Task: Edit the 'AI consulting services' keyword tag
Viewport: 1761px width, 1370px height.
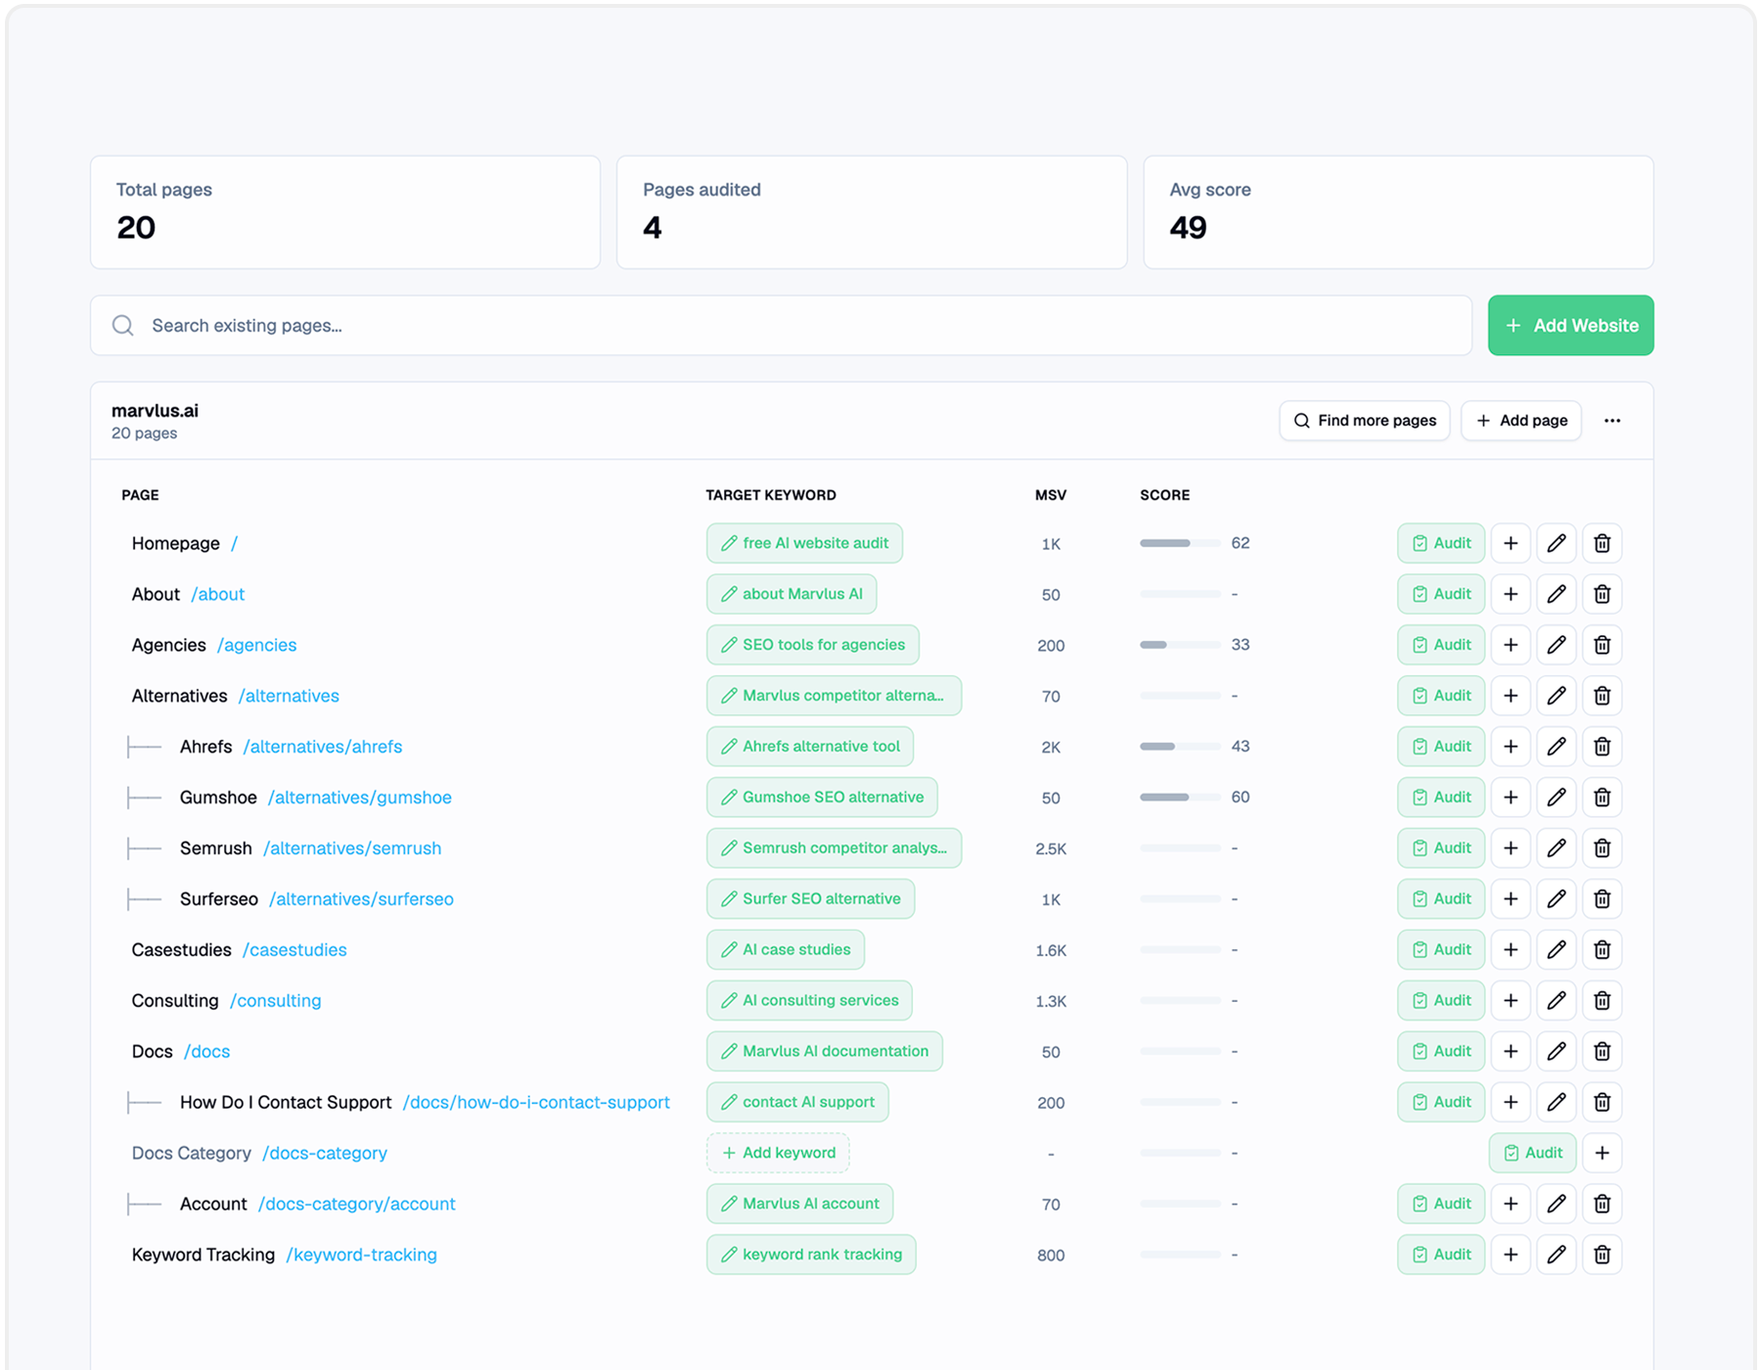Action: (x=809, y=1001)
